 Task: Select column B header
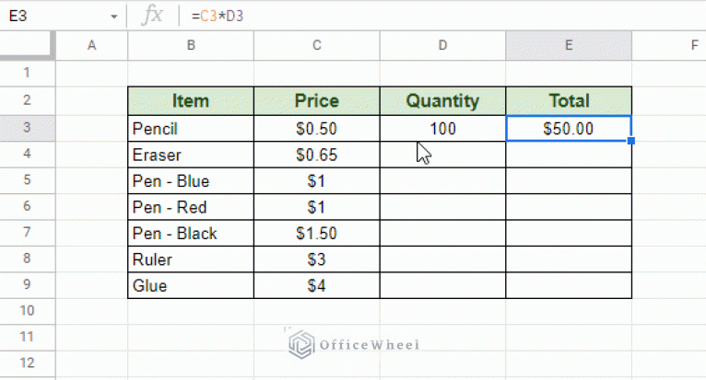pyautogui.click(x=191, y=45)
